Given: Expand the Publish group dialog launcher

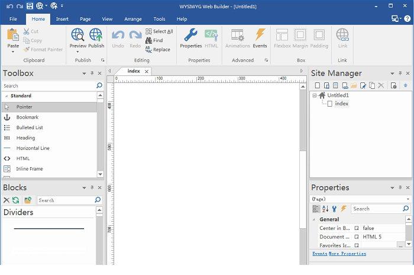Looking at the screenshot, I should 102,60.
